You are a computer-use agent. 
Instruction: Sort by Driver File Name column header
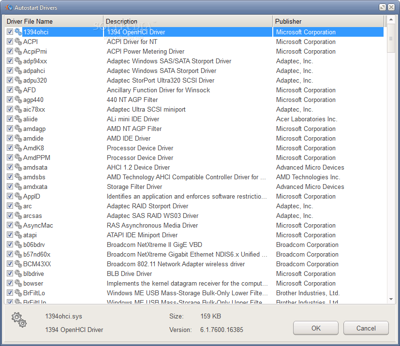click(x=54, y=21)
